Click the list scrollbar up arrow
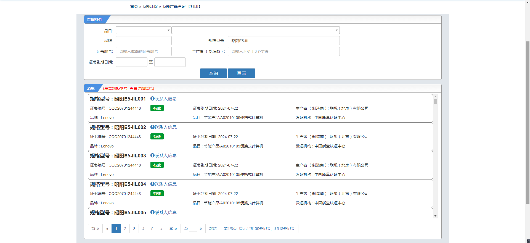The width and height of the screenshot is (530, 243). [x=435, y=97]
